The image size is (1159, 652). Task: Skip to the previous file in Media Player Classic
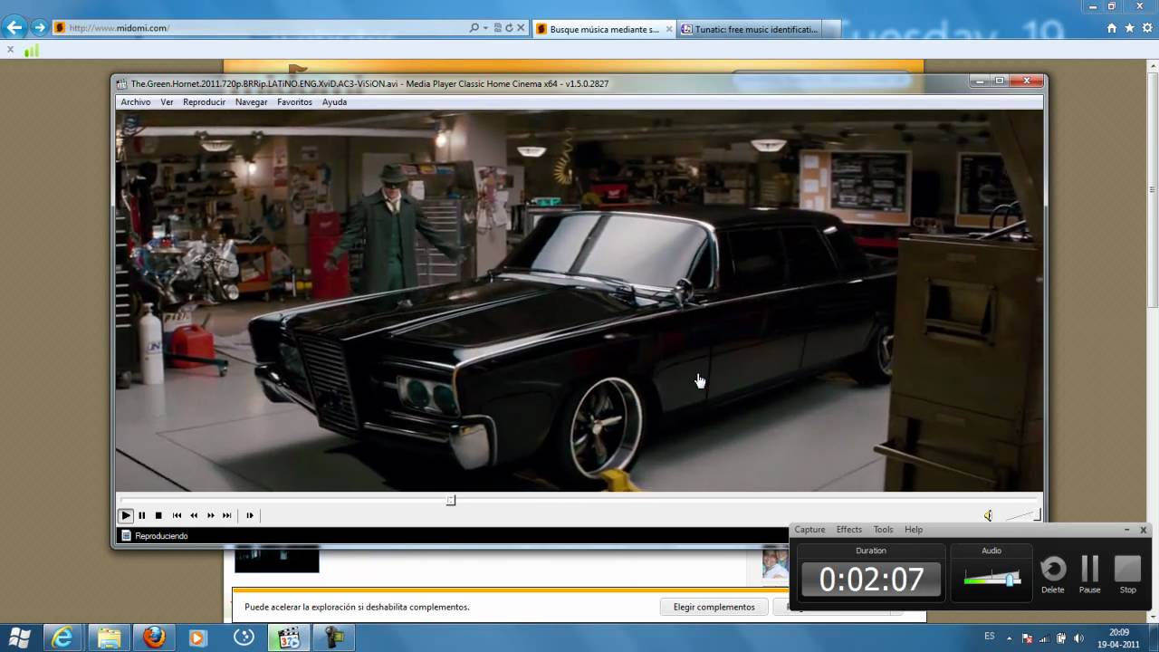point(177,515)
